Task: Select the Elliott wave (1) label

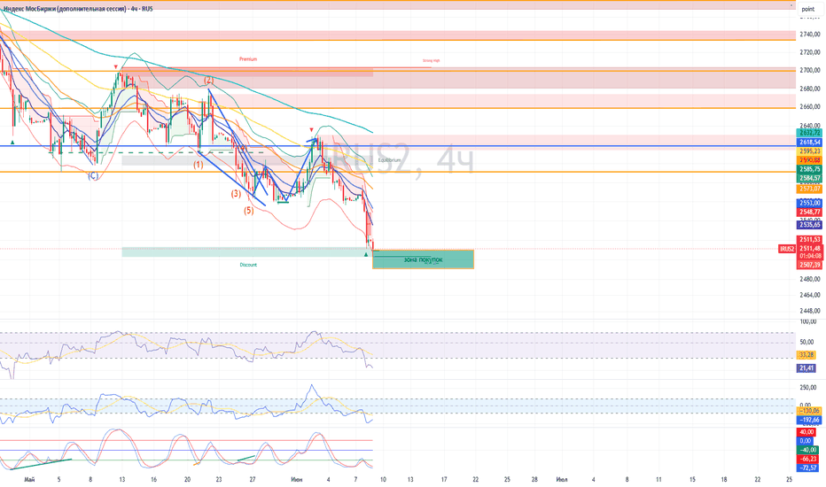Action: coord(198,165)
